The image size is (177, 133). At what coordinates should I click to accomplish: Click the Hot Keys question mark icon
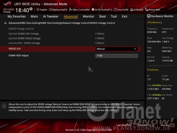(x=173, y=125)
